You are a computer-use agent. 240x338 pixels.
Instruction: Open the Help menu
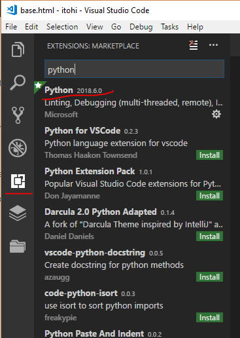[x=195, y=27]
